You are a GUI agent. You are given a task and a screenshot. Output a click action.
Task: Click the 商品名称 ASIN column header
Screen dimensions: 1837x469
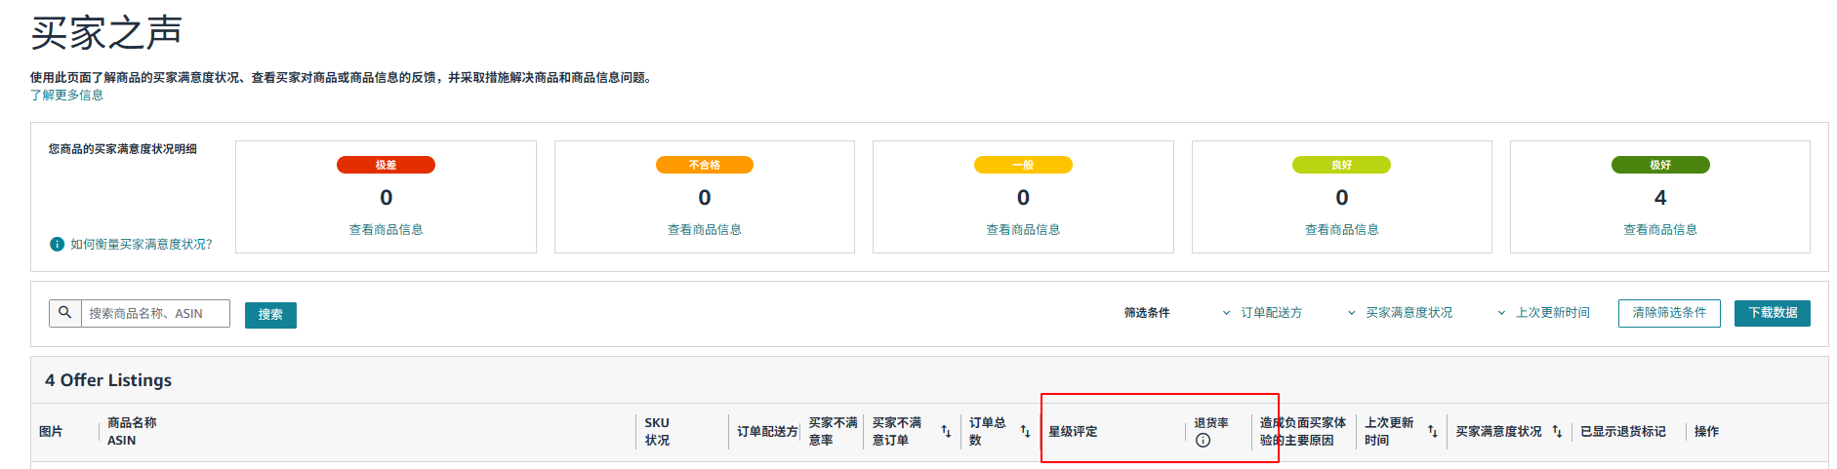(x=132, y=431)
